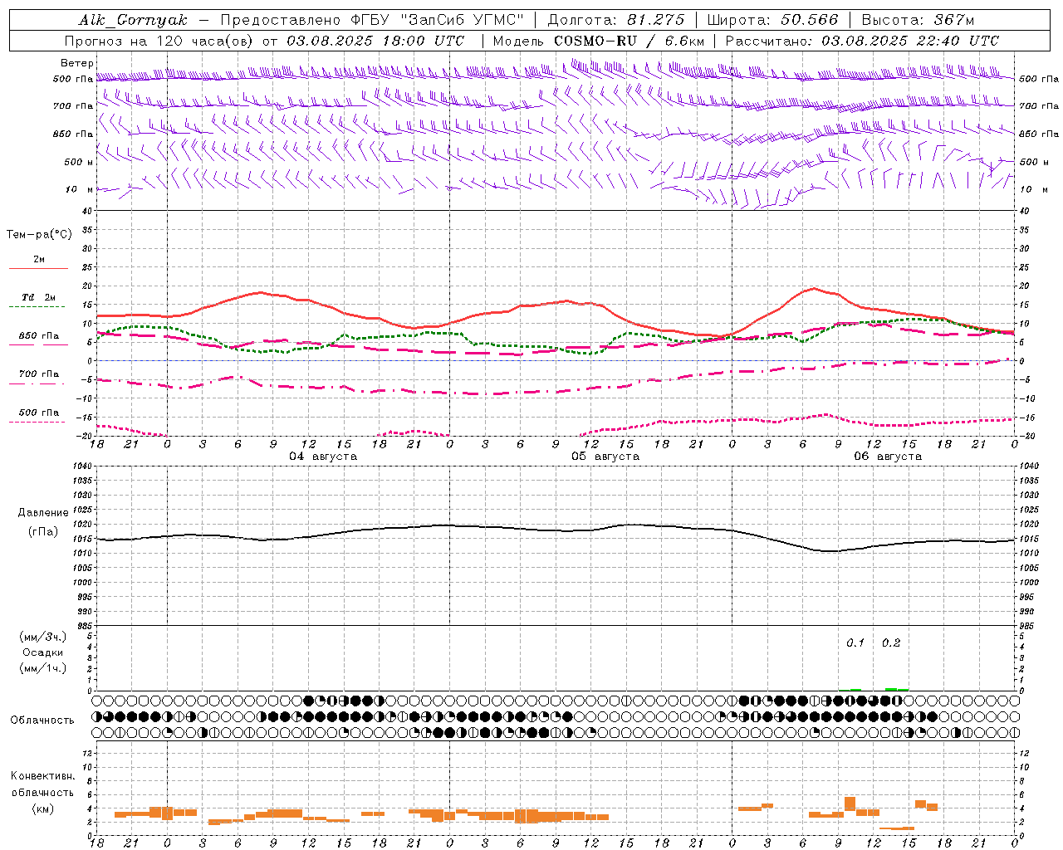This screenshot has height=850, width=1063.
Task: Click the 'Ветер' wind section label
Action: pos(77,63)
